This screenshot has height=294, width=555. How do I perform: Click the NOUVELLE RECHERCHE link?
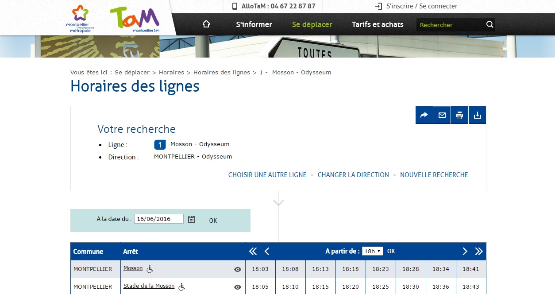(434, 175)
